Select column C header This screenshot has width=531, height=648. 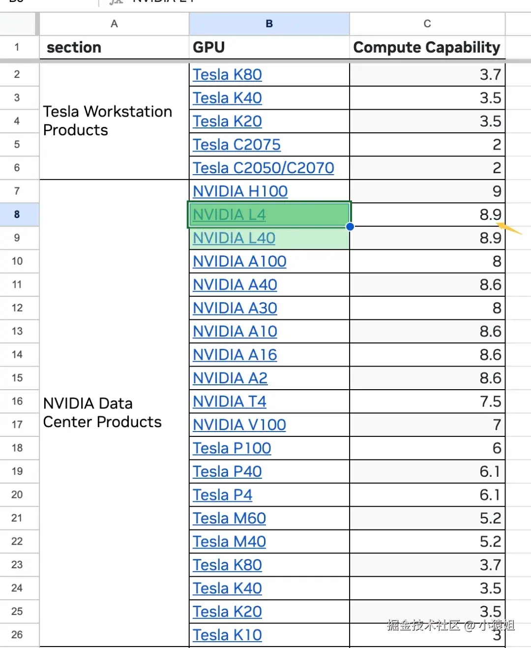pyautogui.click(x=427, y=24)
